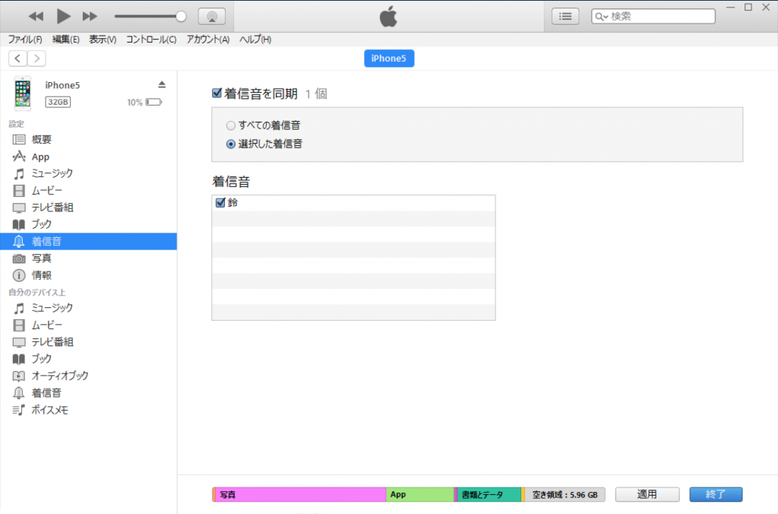Go back with the left arrow
This screenshot has height=514, width=778.
point(18,59)
